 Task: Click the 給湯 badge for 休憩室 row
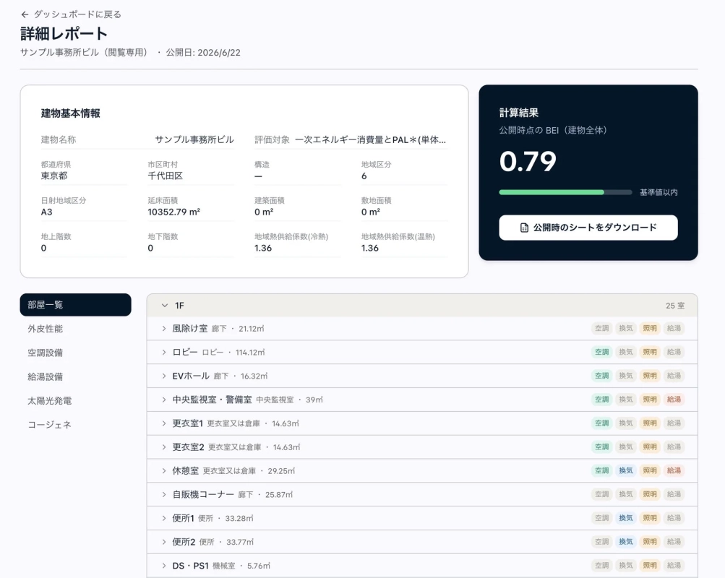coord(674,471)
